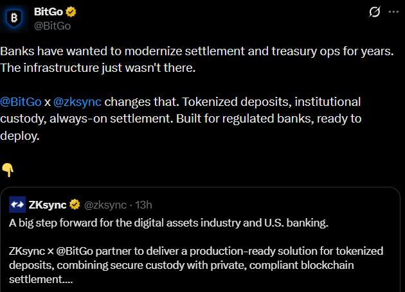Open the BitGo display name link
The height and width of the screenshot is (292, 405).
50,12
